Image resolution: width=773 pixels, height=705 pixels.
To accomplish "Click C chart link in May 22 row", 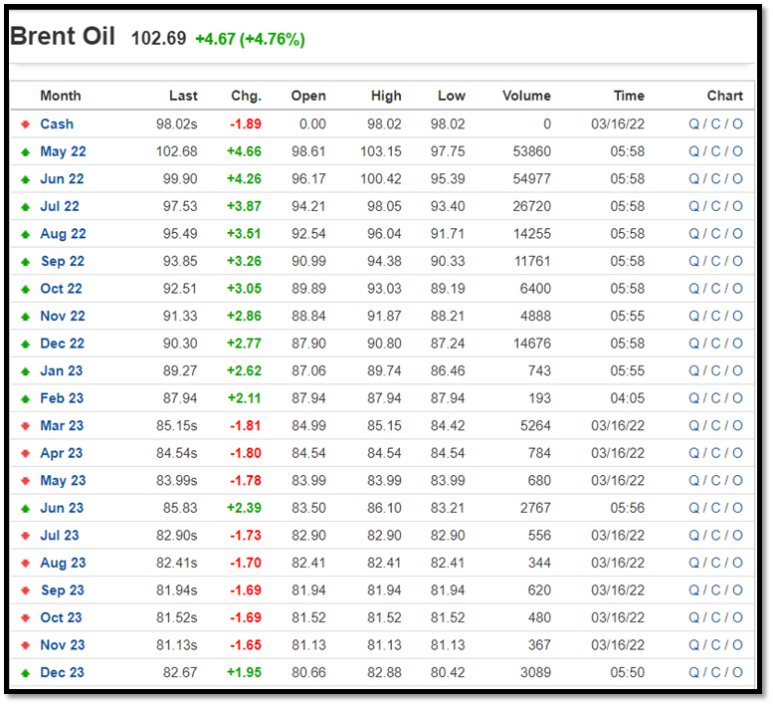I will point(716,151).
